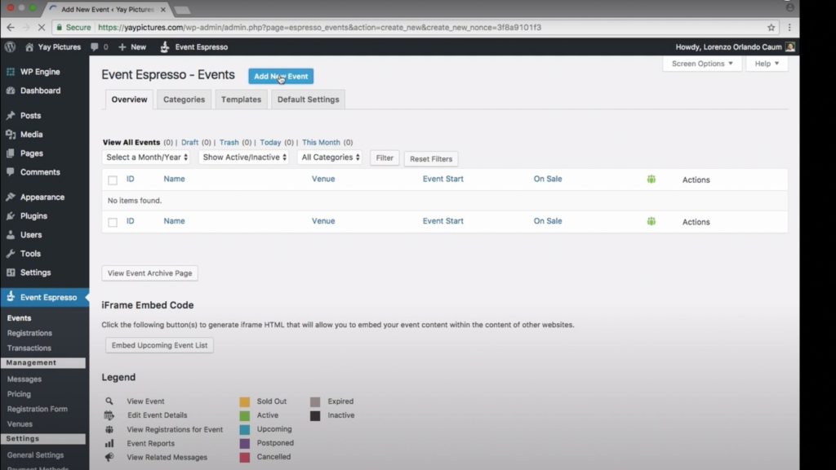
Task: Open the Default Settings tab
Action: pyautogui.click(x=308, y=100)
